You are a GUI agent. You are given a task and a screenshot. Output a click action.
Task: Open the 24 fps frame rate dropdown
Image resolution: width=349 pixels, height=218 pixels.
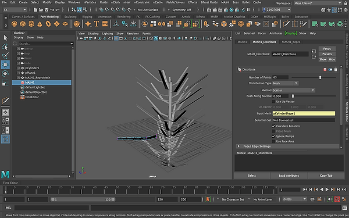pos(295,199)
